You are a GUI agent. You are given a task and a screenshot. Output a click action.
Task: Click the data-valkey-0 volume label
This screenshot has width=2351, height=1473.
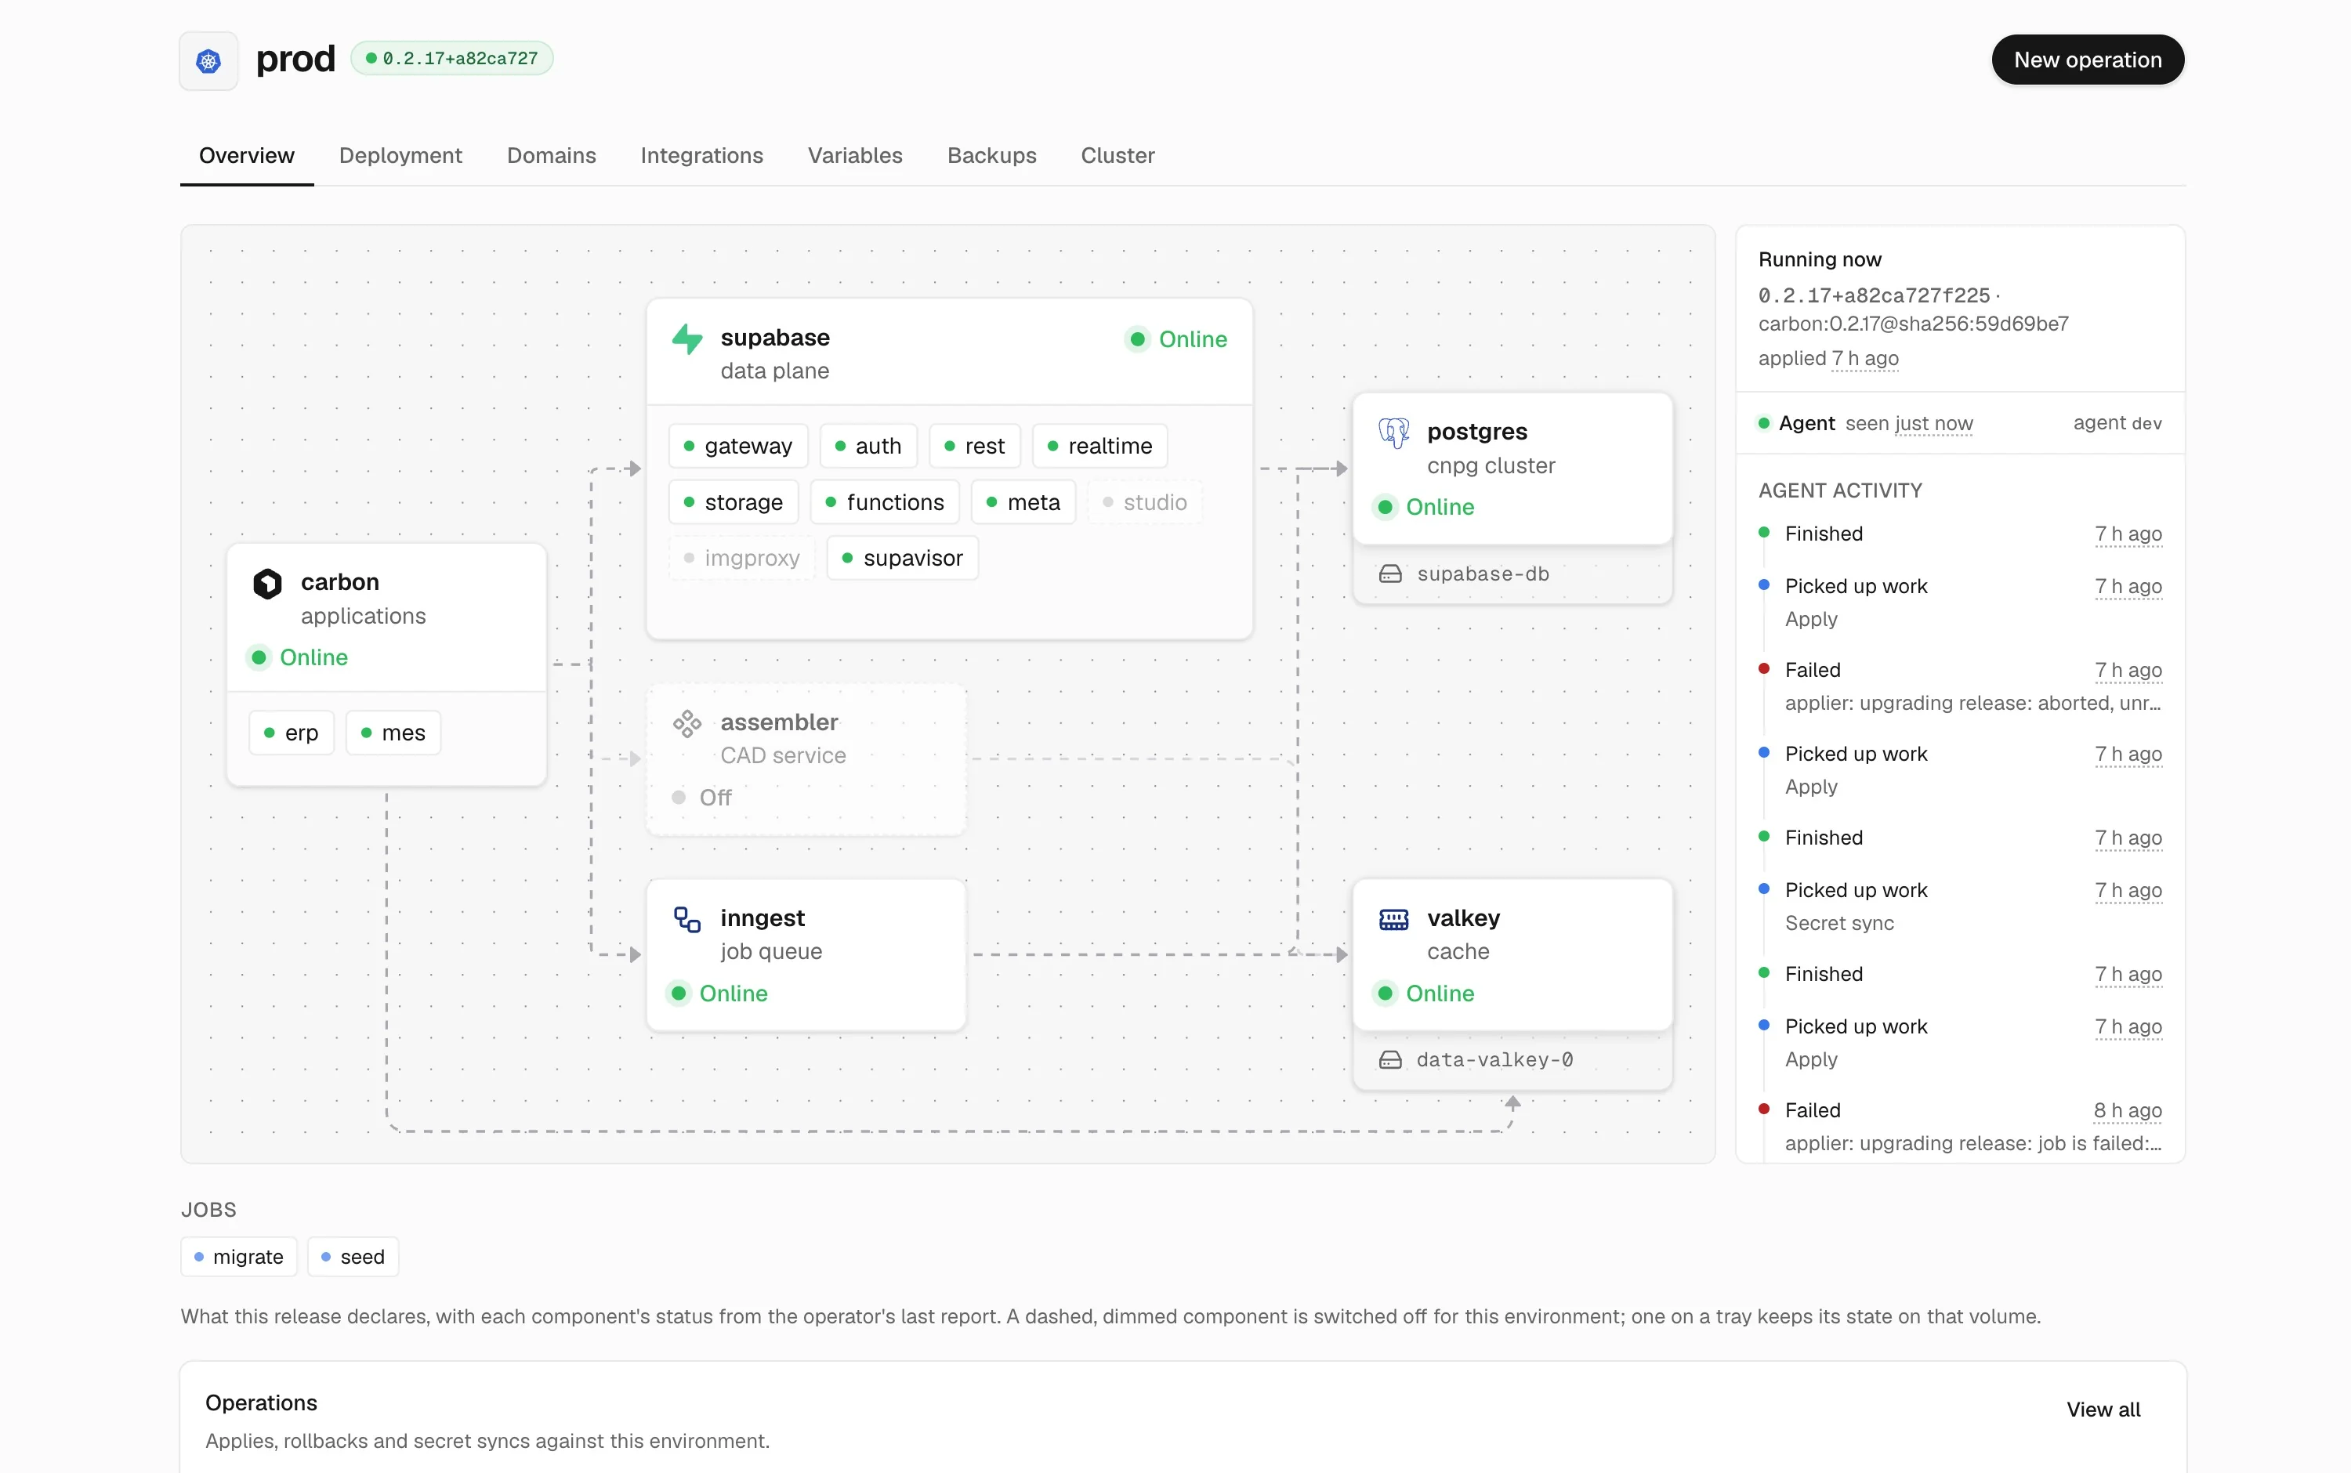click(x=1494, y=1060)
